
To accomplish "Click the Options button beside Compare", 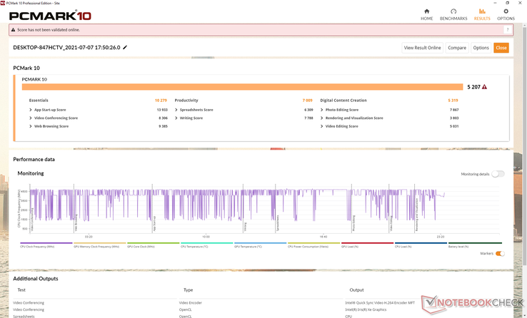I will coord(481,48).
